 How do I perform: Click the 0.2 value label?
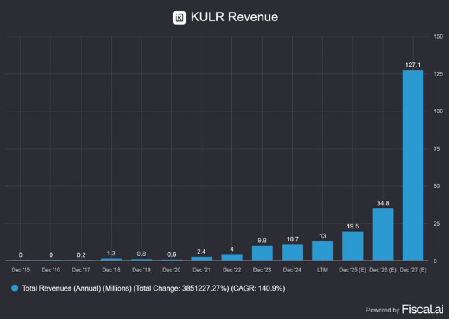click(x=81, y=255)
